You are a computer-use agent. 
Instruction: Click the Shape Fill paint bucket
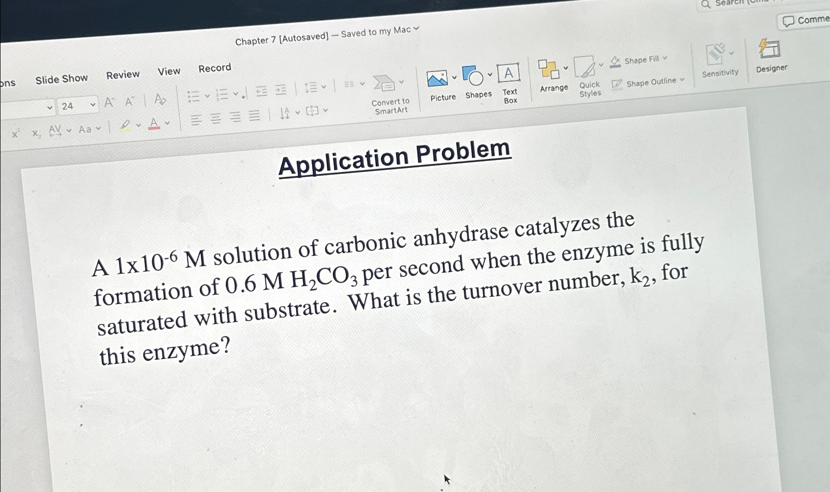coord(615,62)
